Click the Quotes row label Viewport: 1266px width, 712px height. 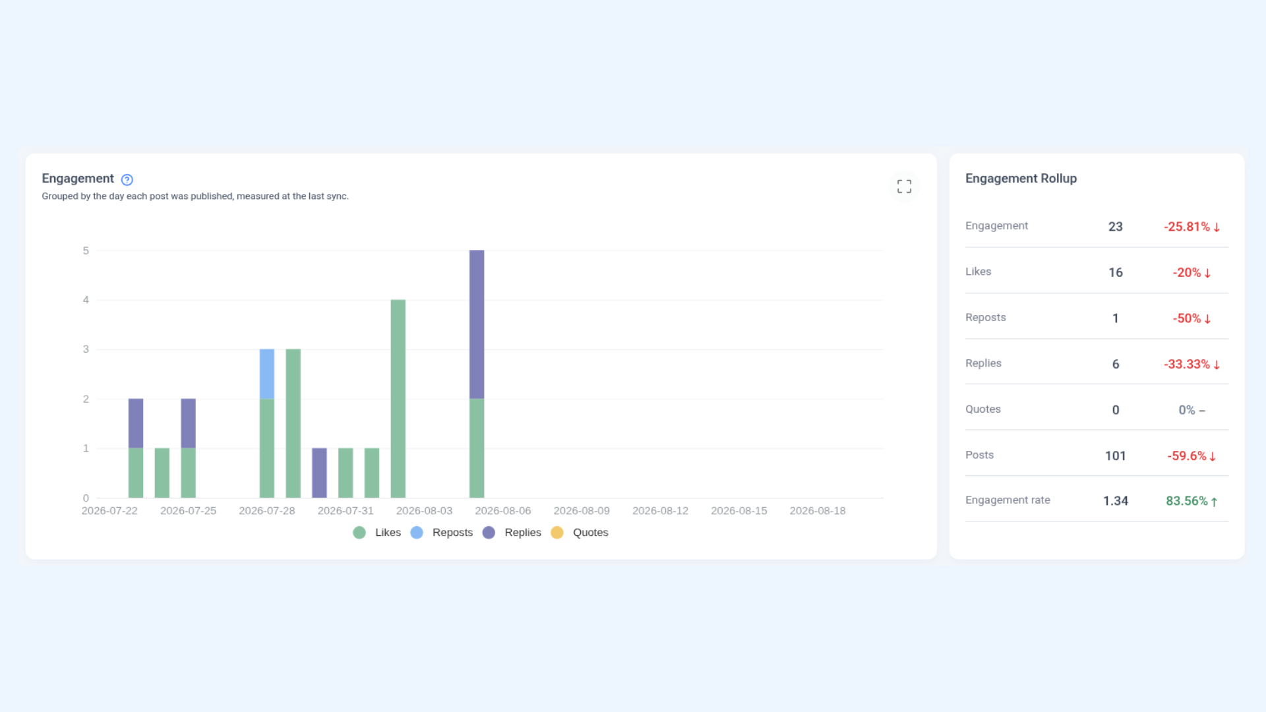tap(982, 409)
